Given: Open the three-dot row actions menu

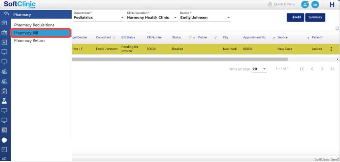Looking at the screenshot, I should 331,49.
